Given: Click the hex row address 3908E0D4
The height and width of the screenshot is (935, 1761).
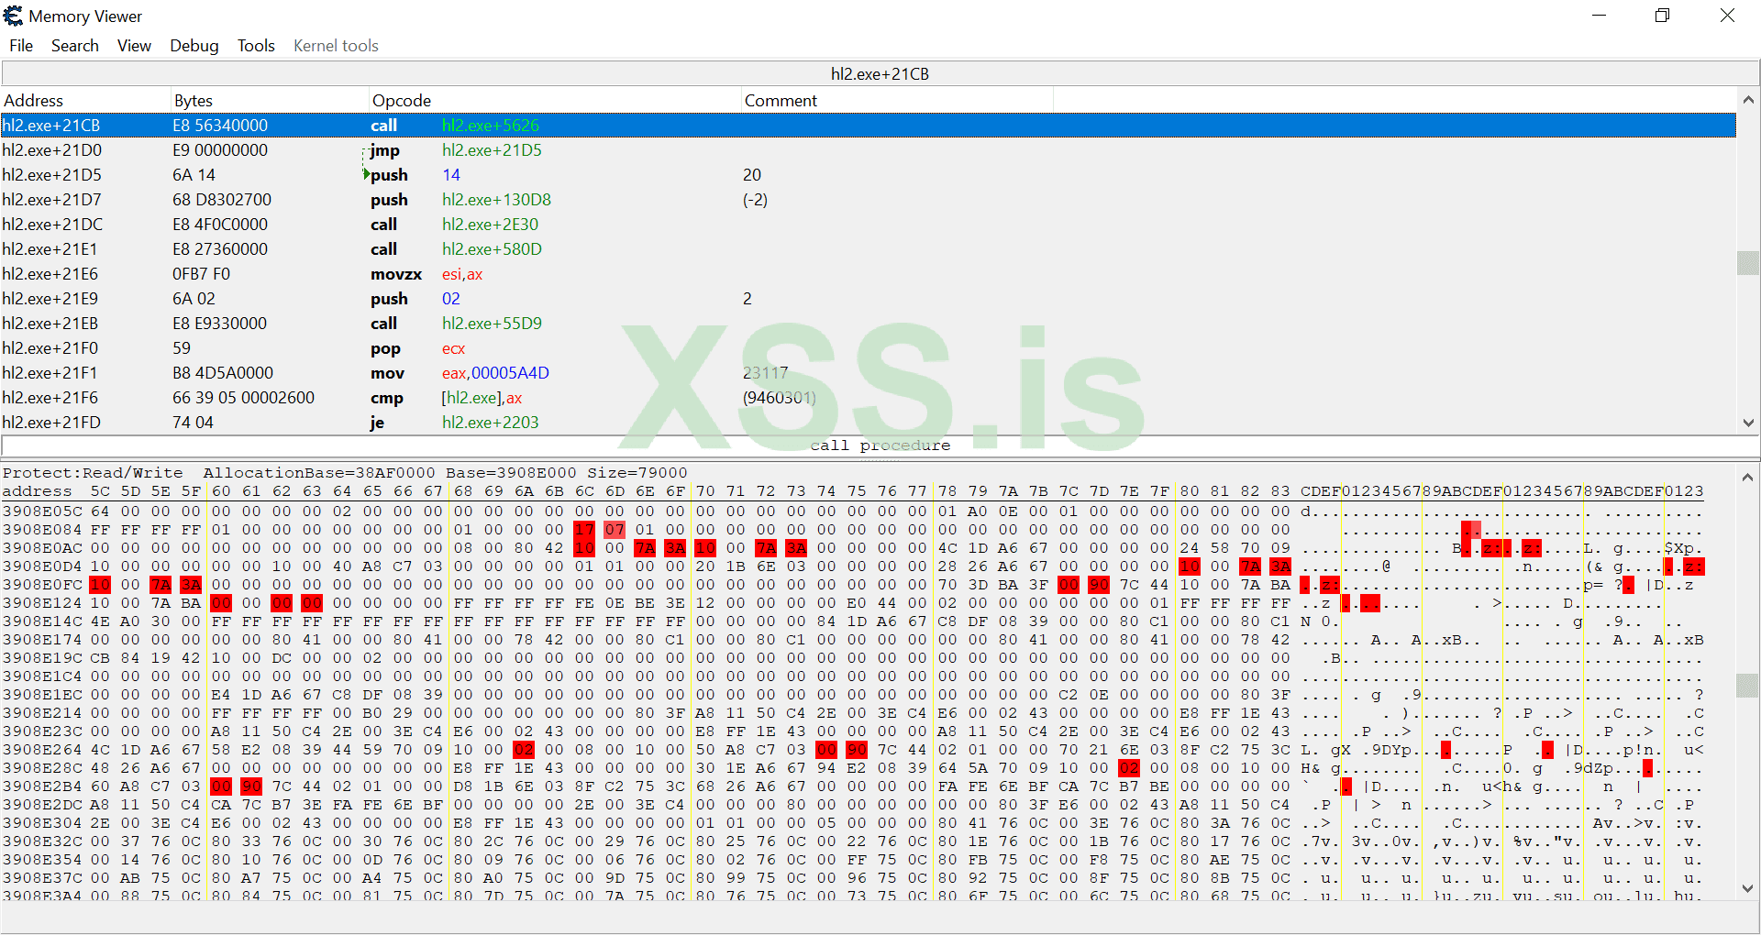Looking at the screenshot, I should [x=42, y=566].
